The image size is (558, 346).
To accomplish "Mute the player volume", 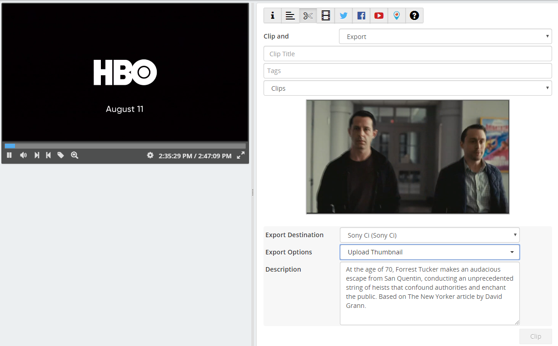I will (23, 155).
